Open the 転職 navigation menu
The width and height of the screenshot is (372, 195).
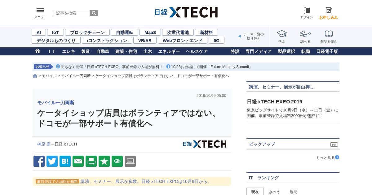coord(306,51)
